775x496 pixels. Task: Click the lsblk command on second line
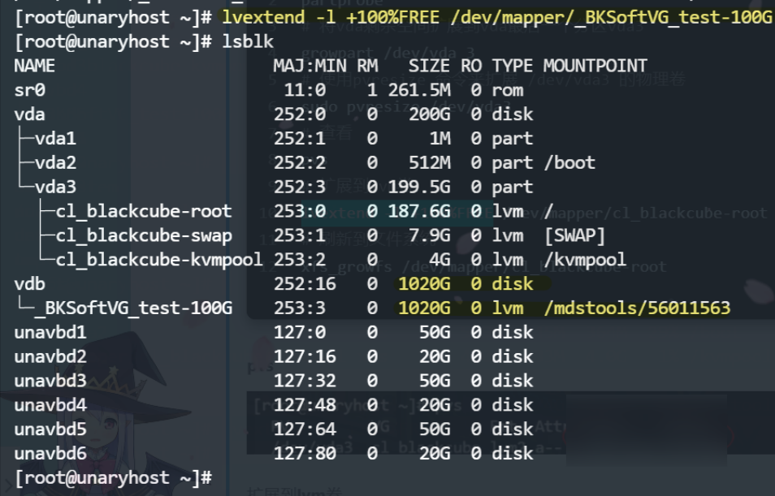click(x=248, y=41)
